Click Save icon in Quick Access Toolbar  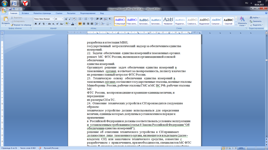[10, 9]
